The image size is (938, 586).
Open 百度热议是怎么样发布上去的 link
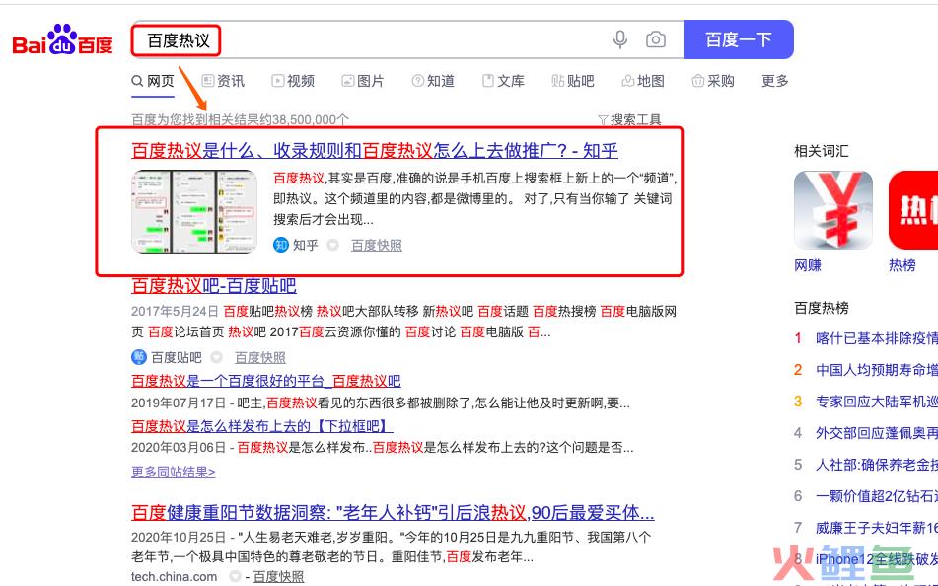coord(262,426)
